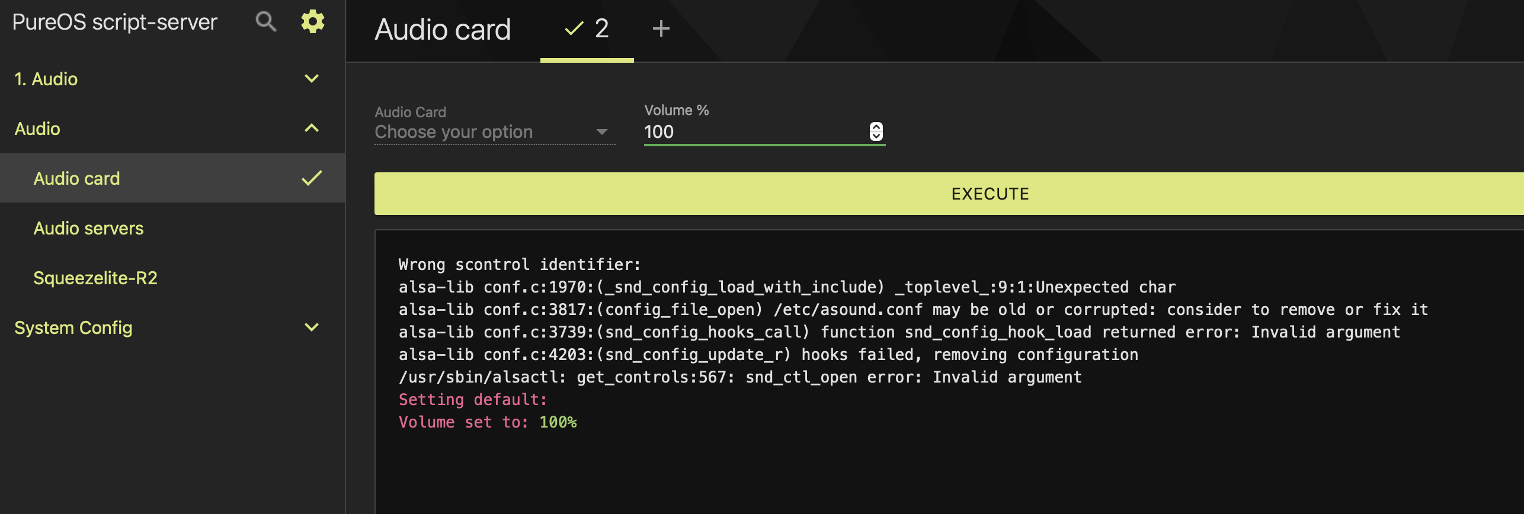1524x514 pixels.
Task: Open the Audio Card dropdown arrow
Action: tap(602, 132)
